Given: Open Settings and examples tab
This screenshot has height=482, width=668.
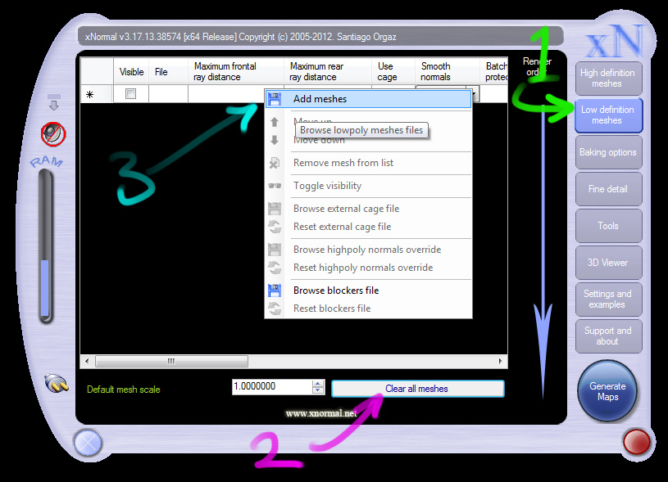Looking at the screenshot, I should 608,300.
